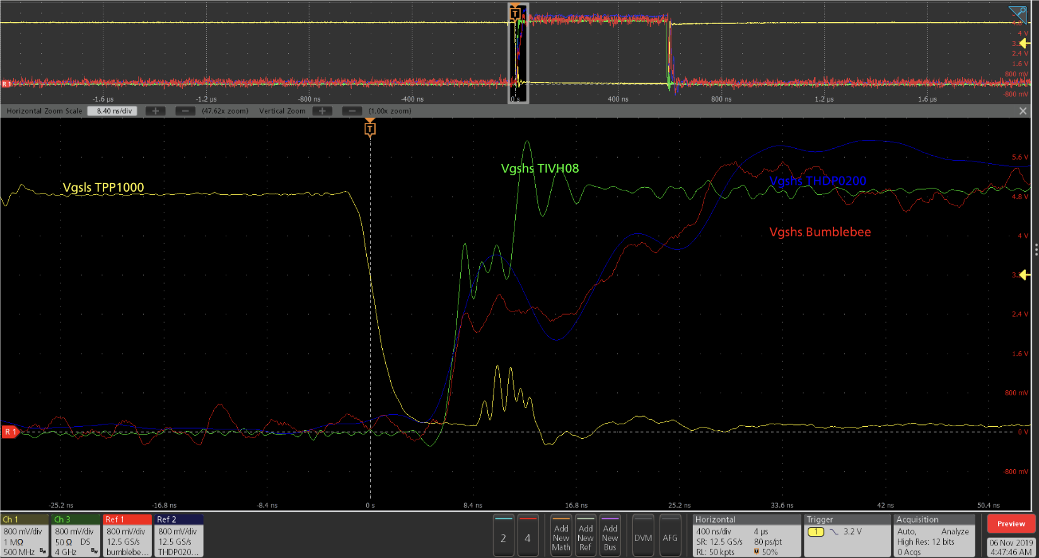This screenshot has width=1039, height=558.
Task: Click the 1.00x vertical zoom readout
Action: click(x=391, y=111)
